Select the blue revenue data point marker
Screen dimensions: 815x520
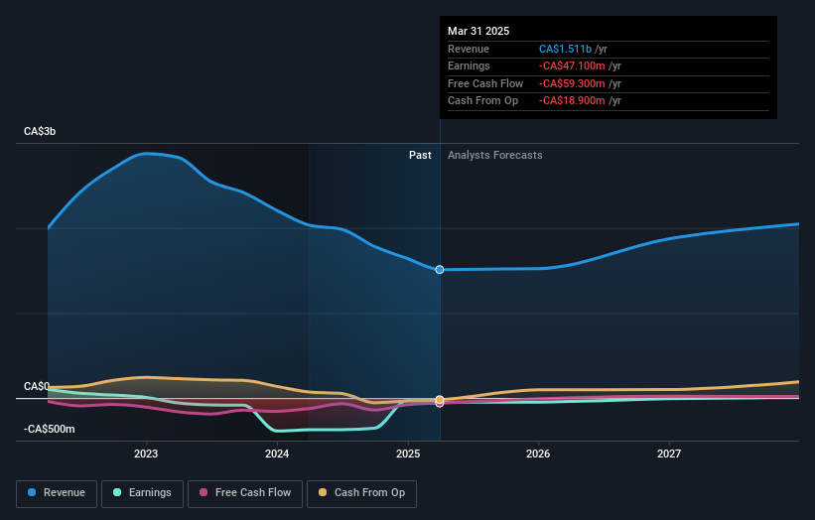point(440,270)
